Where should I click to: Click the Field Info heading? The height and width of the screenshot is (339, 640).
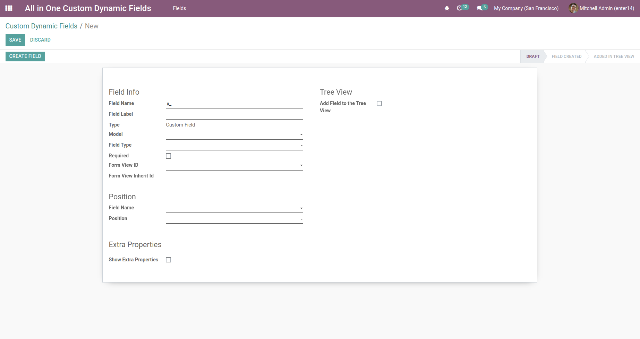[124, 92]
